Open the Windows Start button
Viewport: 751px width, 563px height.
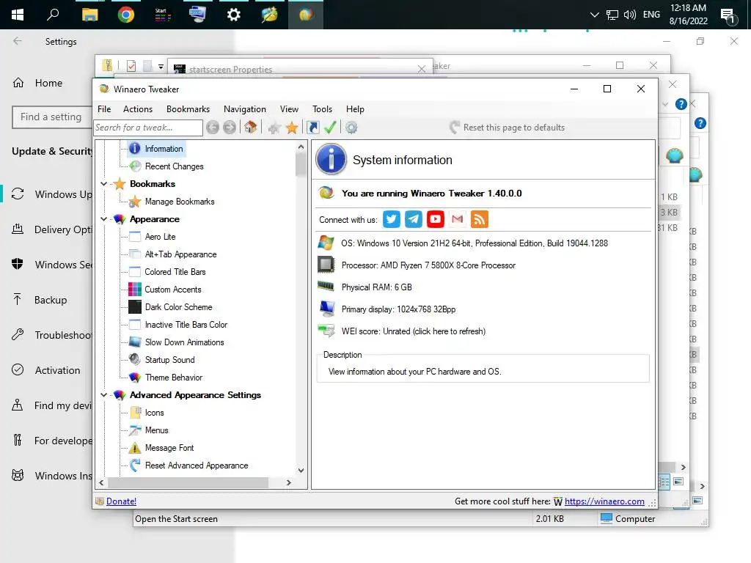coord(18,15)
